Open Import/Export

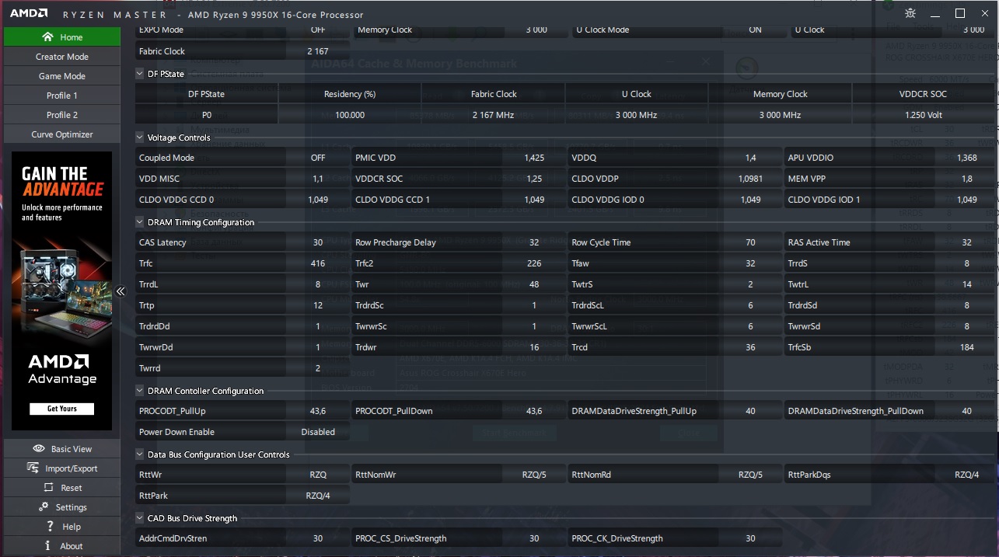[61, 468]
